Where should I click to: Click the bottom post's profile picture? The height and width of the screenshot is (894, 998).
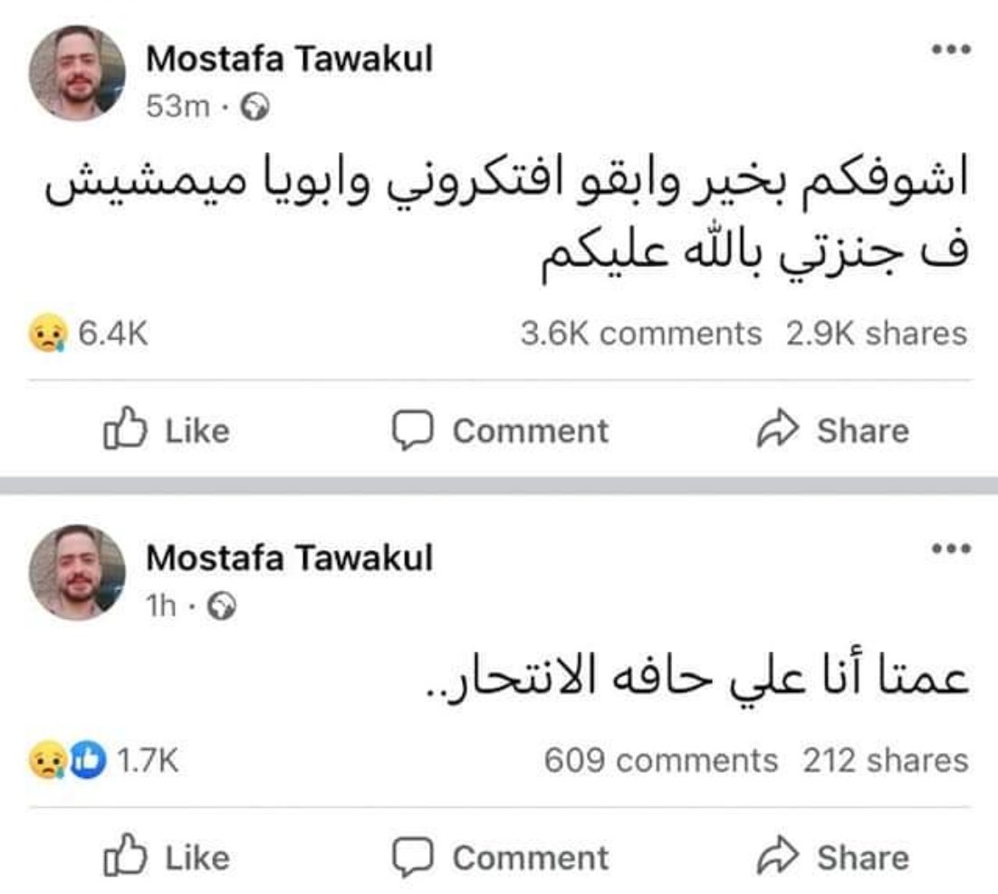(x=77, y=572)
